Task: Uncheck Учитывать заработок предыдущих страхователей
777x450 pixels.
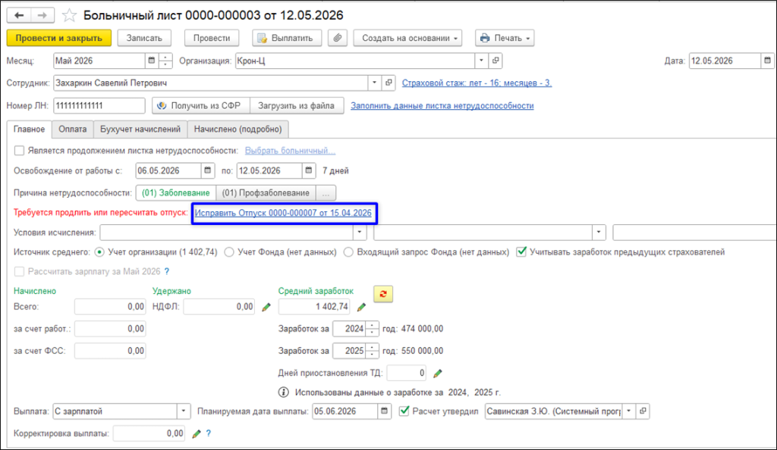Action: click(521, 252)
